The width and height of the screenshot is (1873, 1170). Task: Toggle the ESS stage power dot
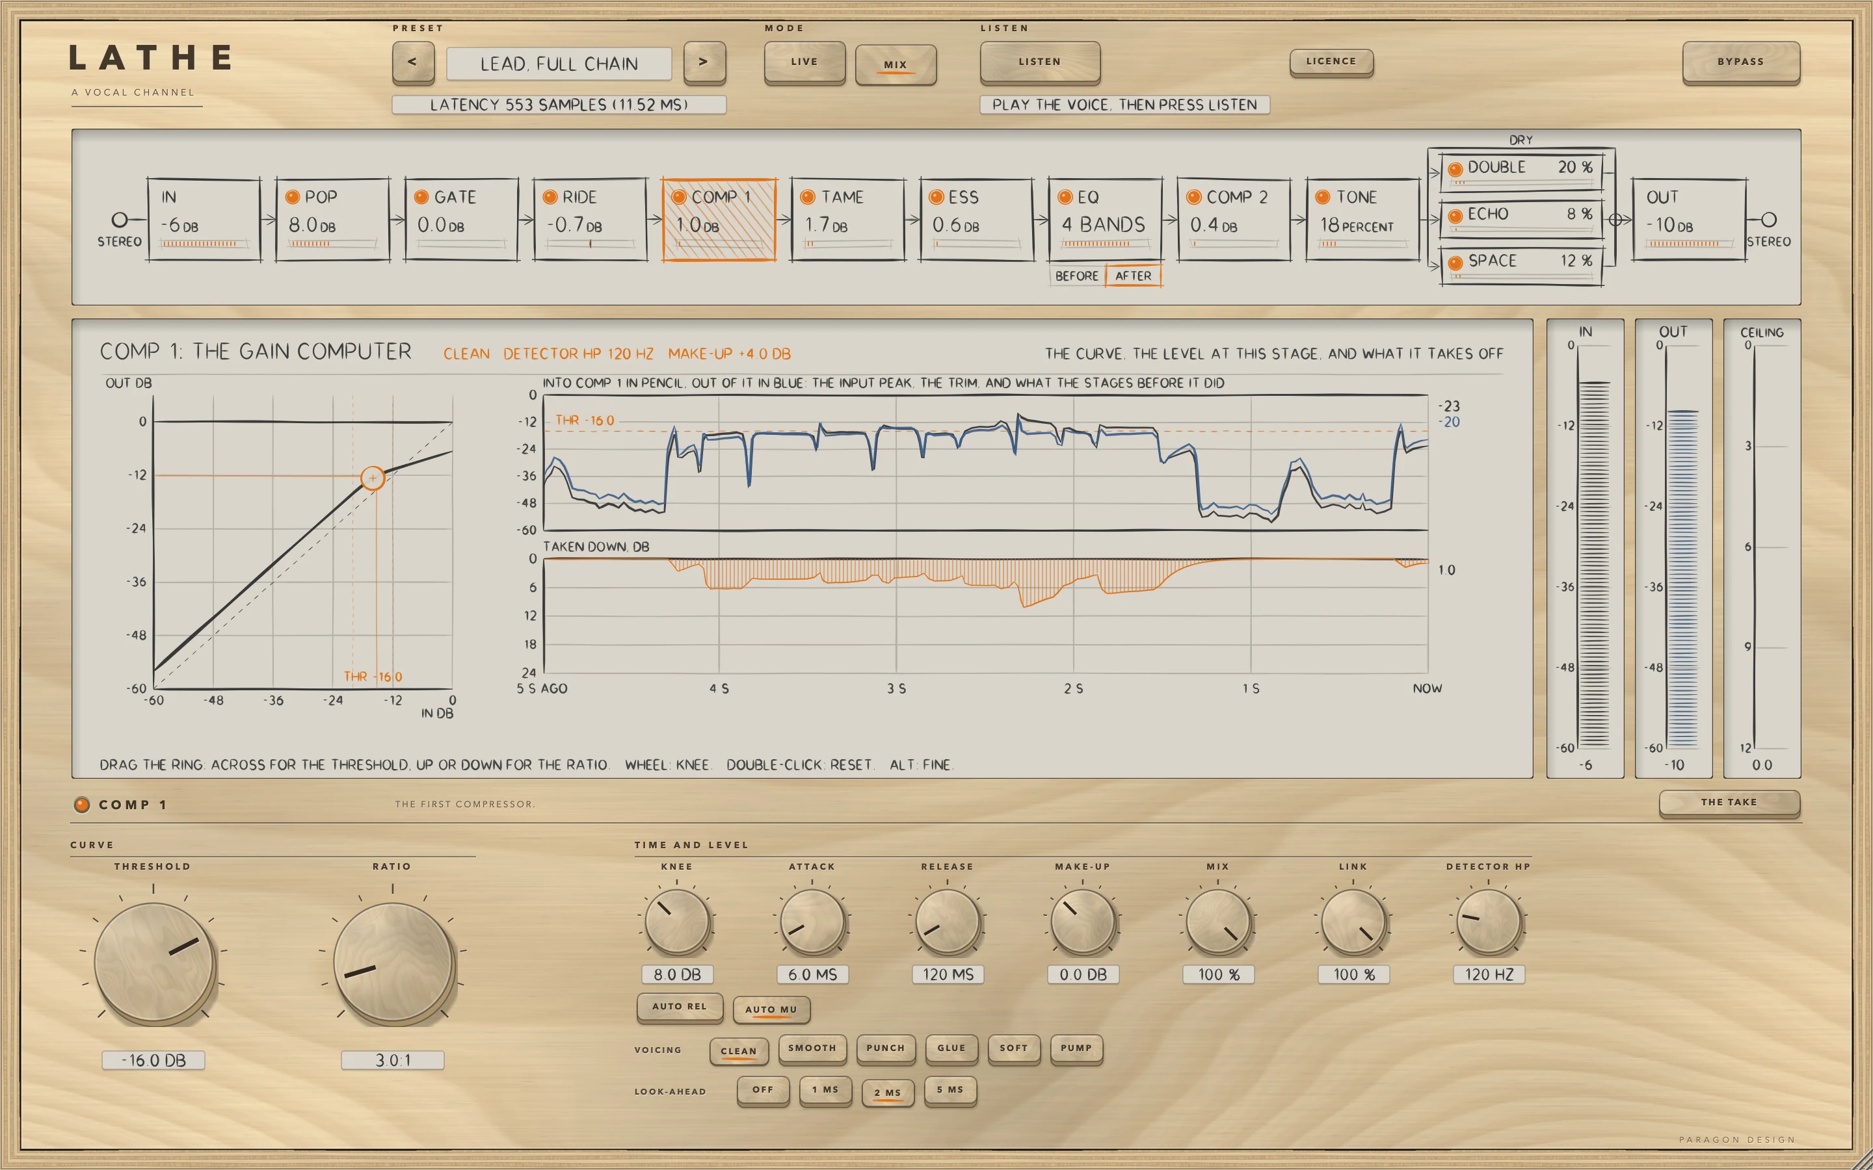click(x=936, y=198)
